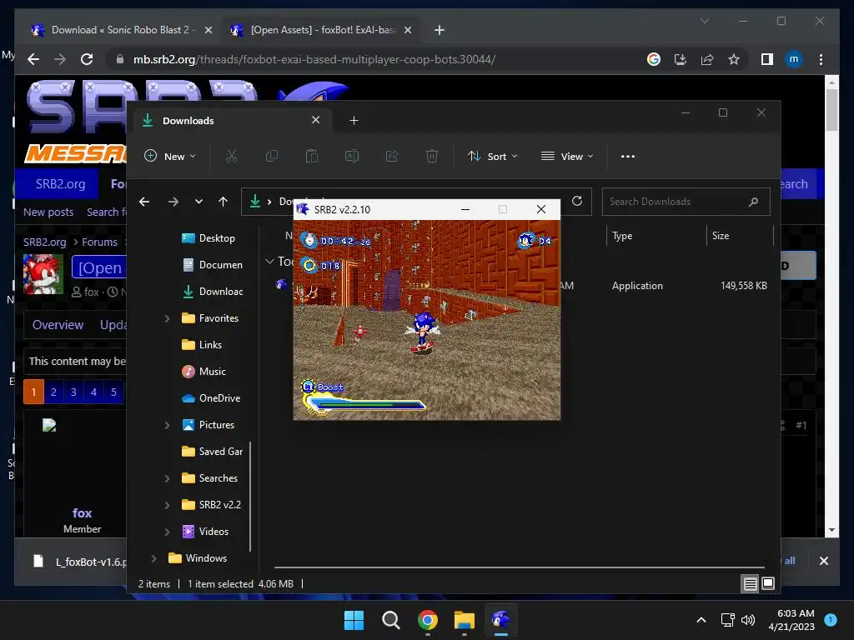Open Windows Start menu
This screenshot has width=854, height=640.
coord(354,620)
